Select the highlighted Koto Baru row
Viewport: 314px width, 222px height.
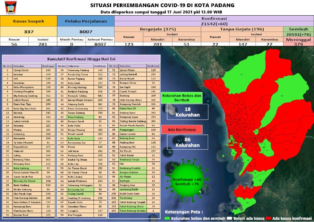(82, 138)
